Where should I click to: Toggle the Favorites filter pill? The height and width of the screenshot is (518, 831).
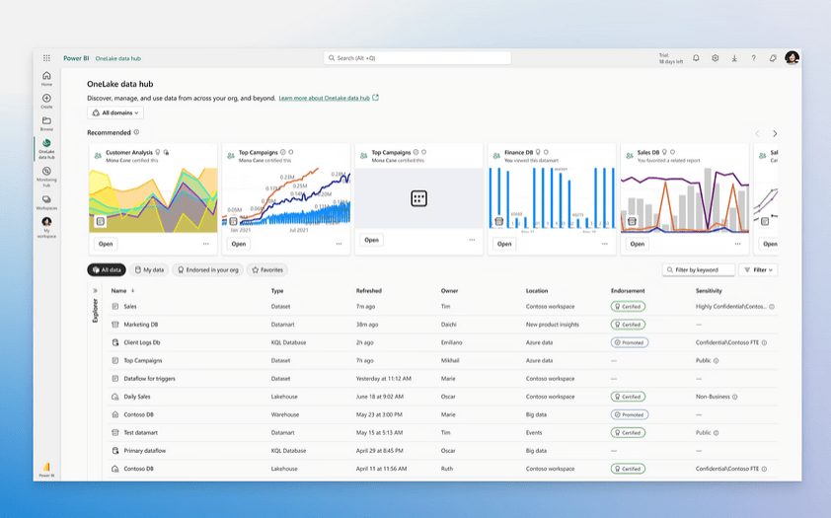pyautogui.click(x=267, y=269)
